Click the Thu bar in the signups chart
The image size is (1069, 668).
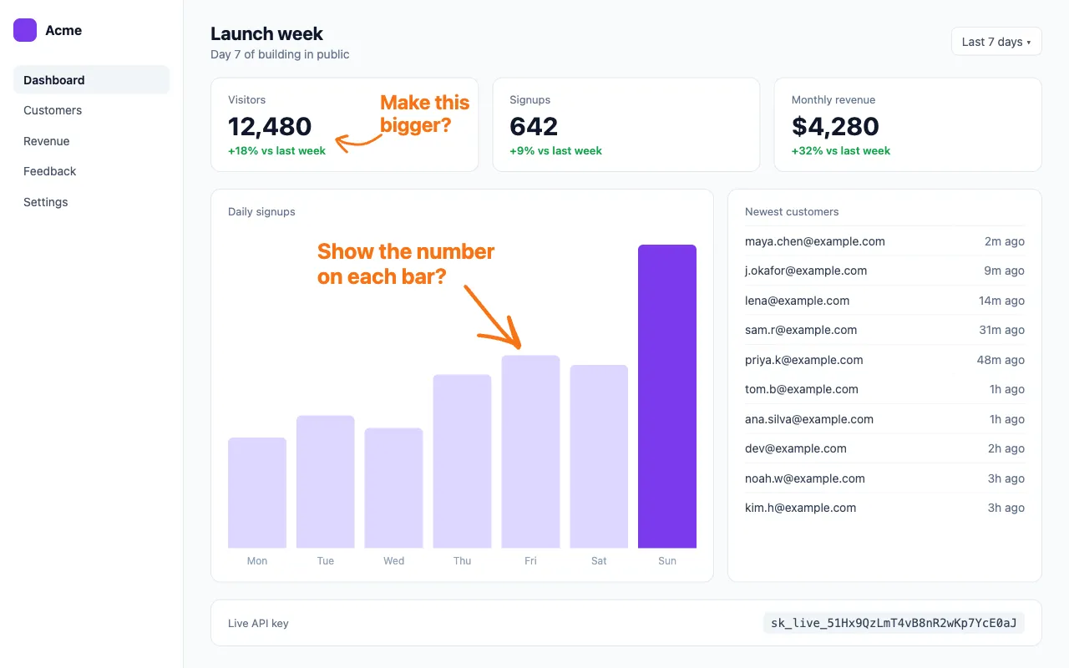click(462, 462)
